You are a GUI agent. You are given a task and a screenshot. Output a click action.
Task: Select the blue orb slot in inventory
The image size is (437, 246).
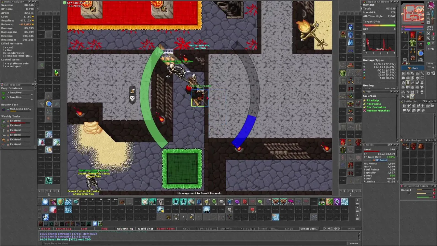421,53
